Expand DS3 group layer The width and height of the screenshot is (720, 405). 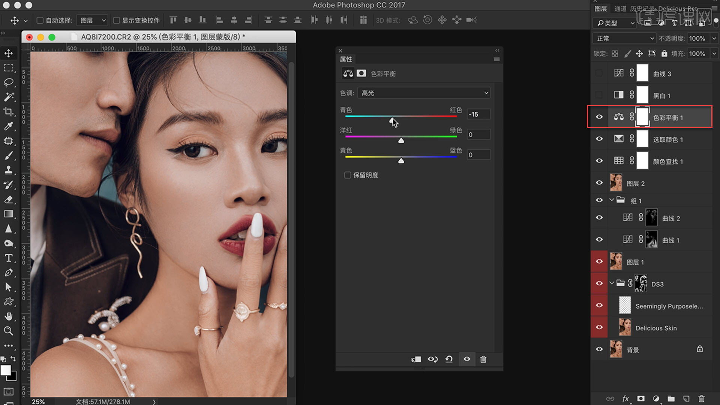coord(612,283)
